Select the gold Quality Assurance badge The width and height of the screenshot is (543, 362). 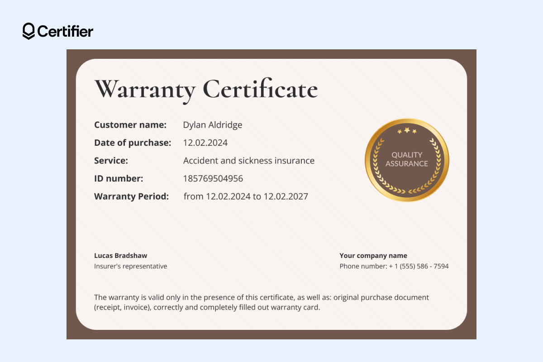click(406, 161)
